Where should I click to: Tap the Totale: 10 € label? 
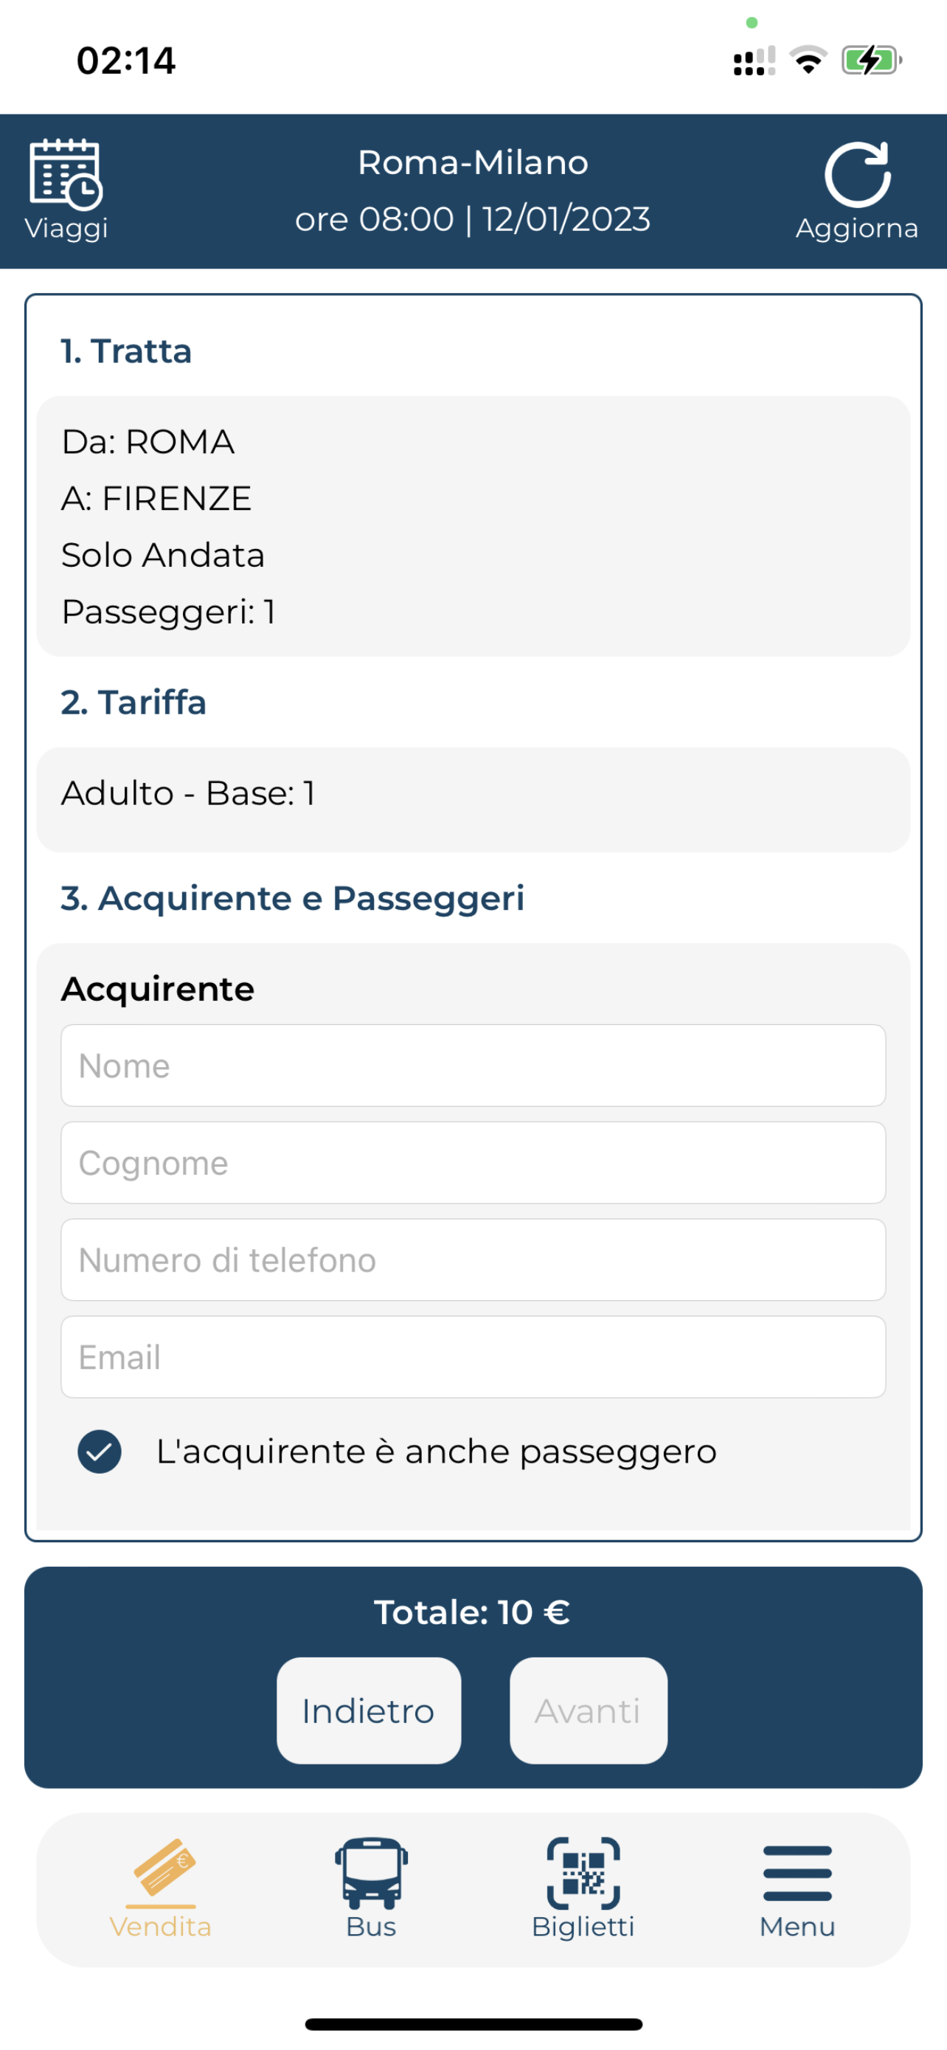(472, 1612)
